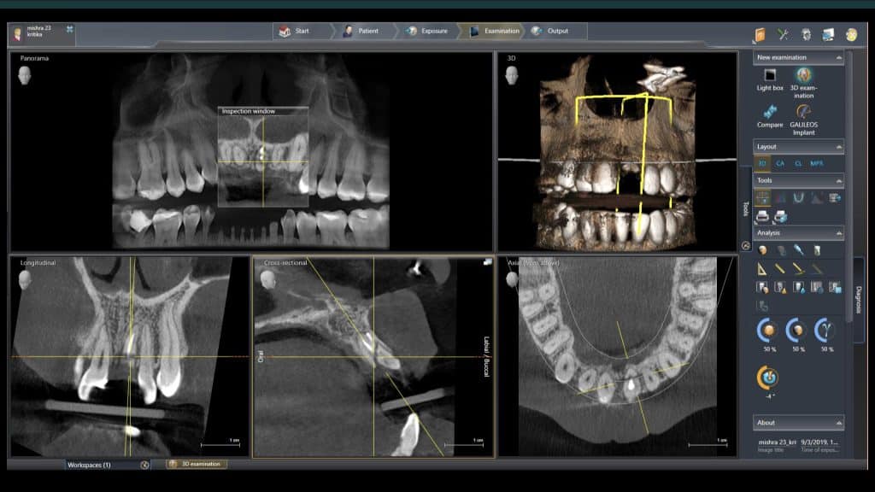Click the head orientation icon in 3D view
Image resolution: width=875 pixels, height=492 pixels.
point(513,74)
